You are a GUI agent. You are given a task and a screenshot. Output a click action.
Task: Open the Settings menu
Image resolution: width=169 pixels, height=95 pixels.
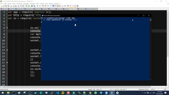[x=32, y=4]
